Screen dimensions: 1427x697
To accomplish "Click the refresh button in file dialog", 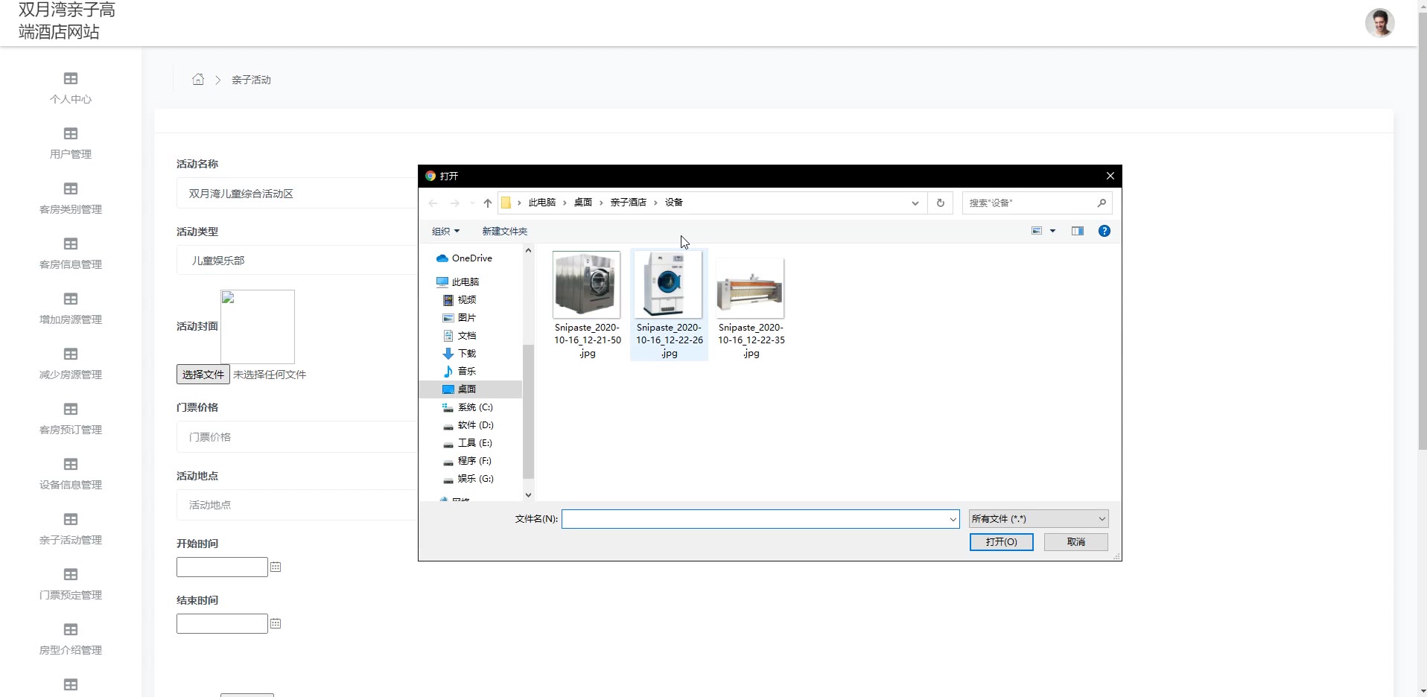I will click(x=941, y=203).
